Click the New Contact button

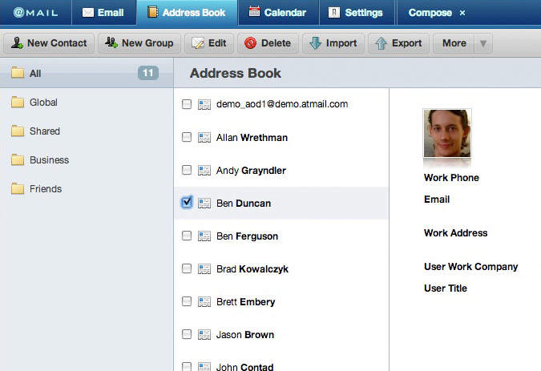[49, 43]
